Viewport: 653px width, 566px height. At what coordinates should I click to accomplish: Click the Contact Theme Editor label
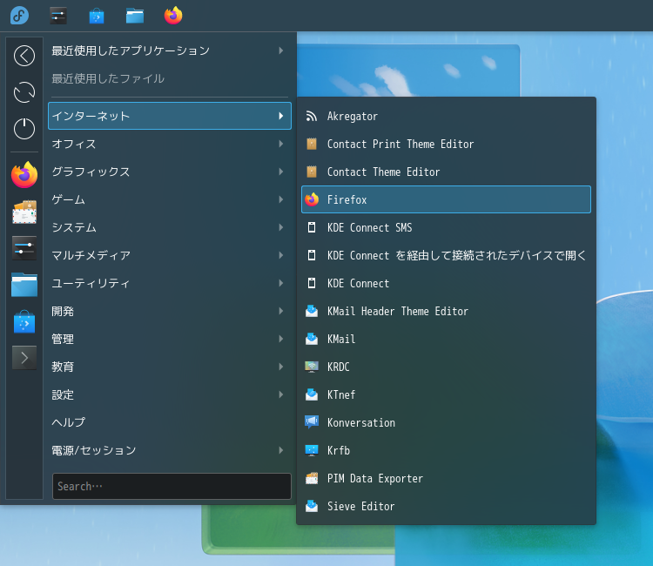click(383, 172)
